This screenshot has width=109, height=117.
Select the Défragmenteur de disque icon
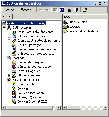pos(14,67)
